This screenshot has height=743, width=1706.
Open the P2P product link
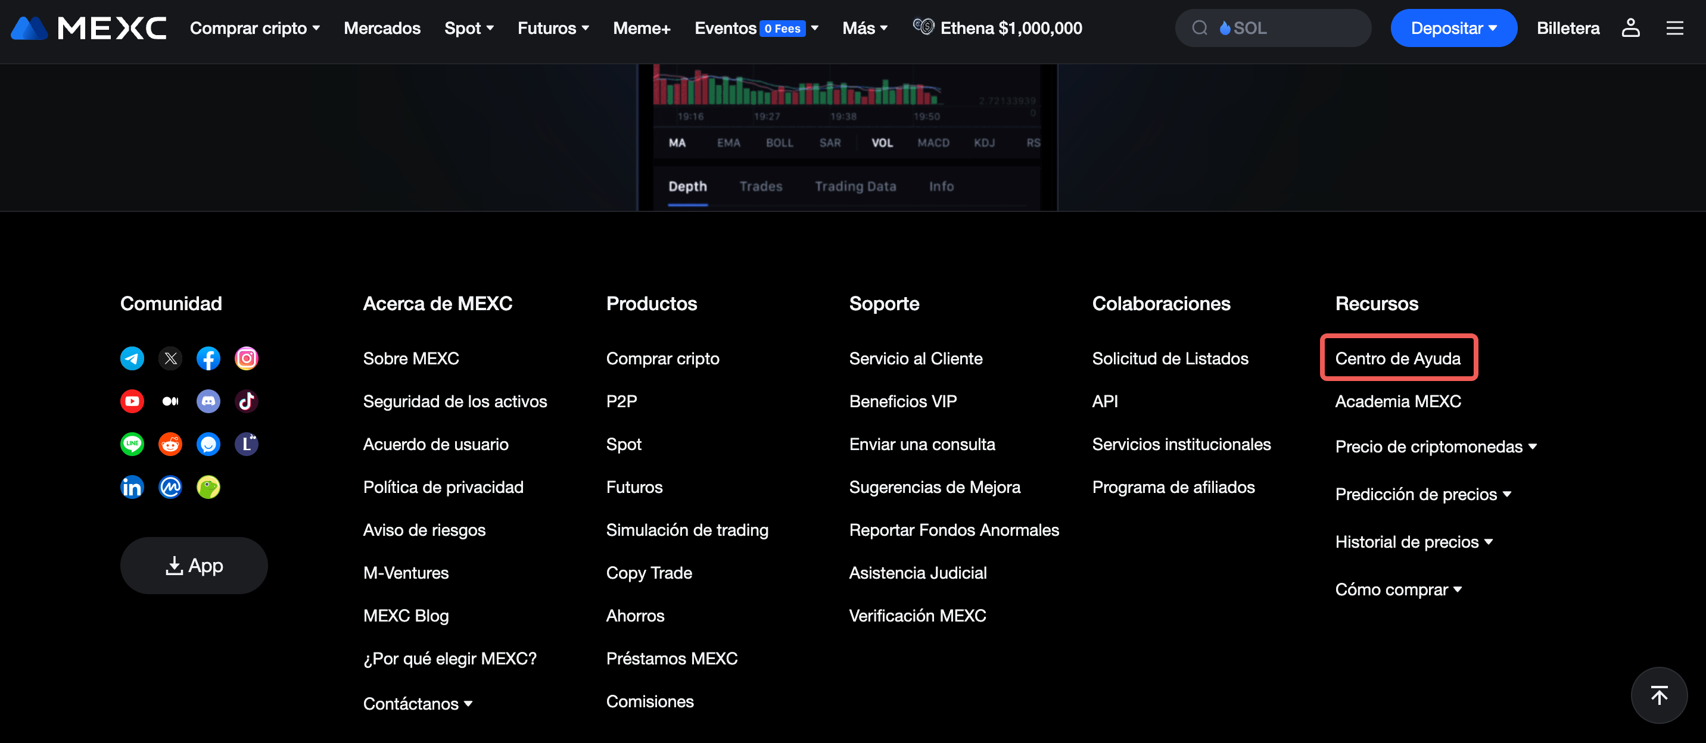pyautogui.click(x=621, y=402)
